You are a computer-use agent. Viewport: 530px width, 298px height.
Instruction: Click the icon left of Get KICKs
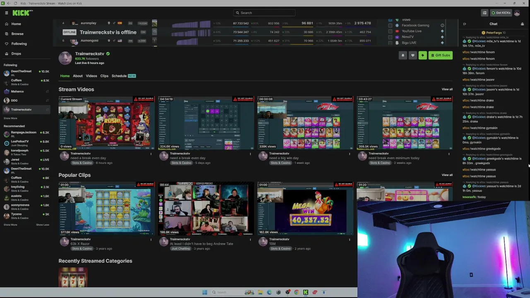[484, 13]
